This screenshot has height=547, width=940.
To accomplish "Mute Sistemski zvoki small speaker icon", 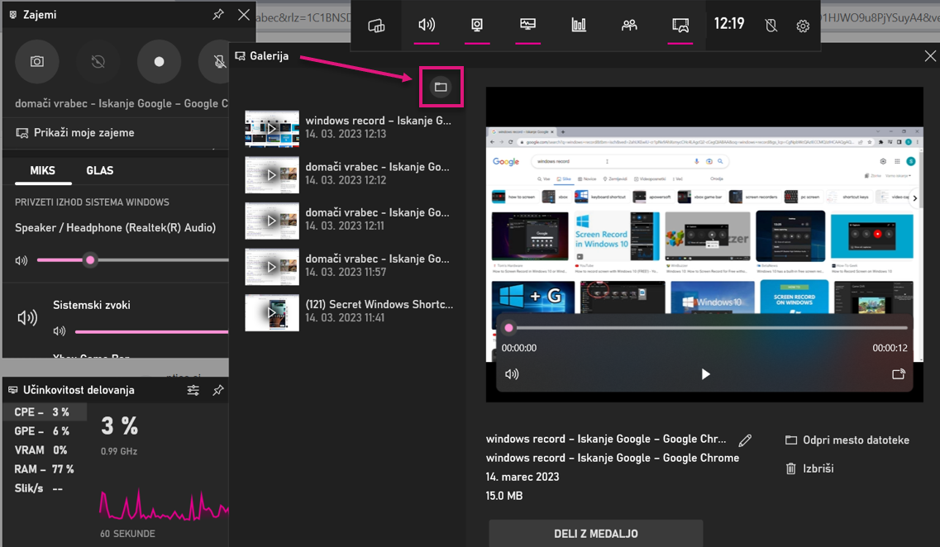I will 60,331.
